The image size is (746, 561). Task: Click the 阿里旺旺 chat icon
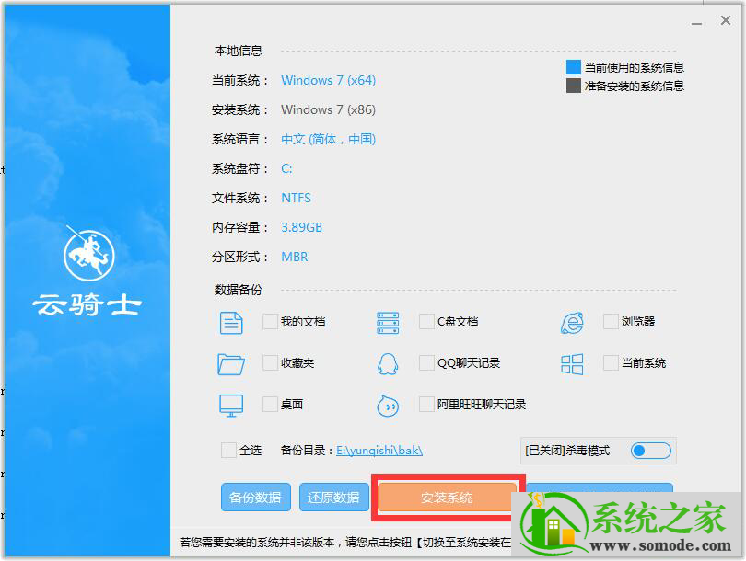click(x=388, y=405)
